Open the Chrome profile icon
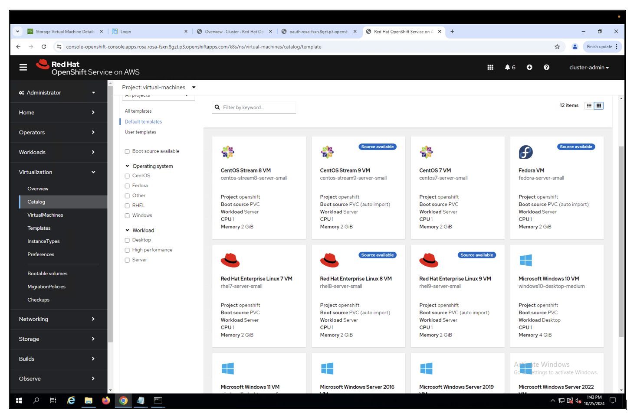This screenshot has height=417, width=637. pos(575,47)
